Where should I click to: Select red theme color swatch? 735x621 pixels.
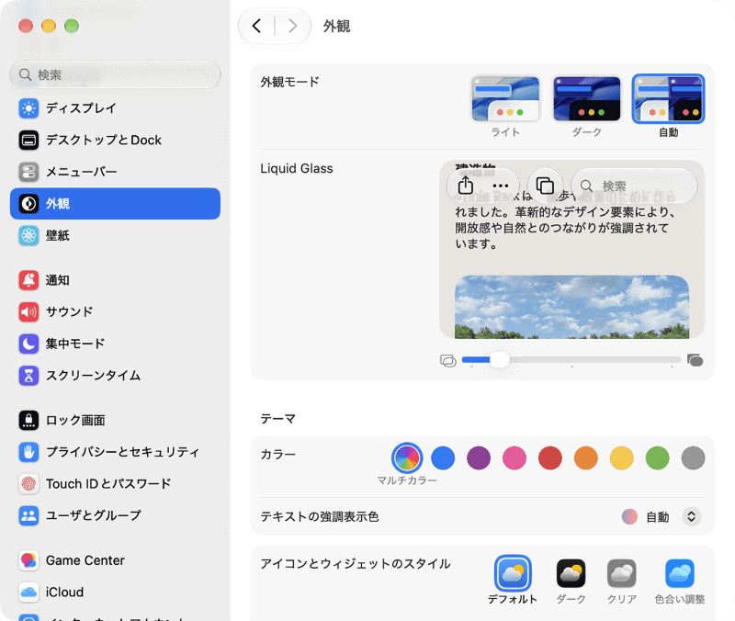pyautogui.click(x=550, y=457)
